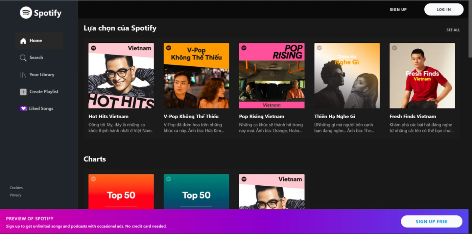Screen dimensions: 472x234
Task: Click the Your Library shelf icon
Action: [x=23, y=75]
